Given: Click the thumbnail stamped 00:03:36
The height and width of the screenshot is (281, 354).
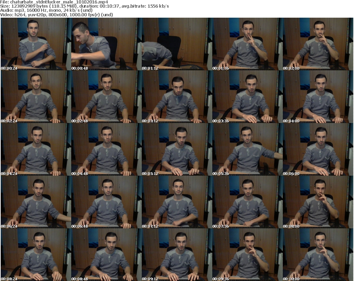Looking at the screenshot, I should (x=247, y=97).
